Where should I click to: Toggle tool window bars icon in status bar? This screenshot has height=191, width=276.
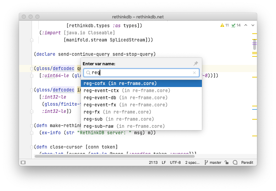click(23, 162)
